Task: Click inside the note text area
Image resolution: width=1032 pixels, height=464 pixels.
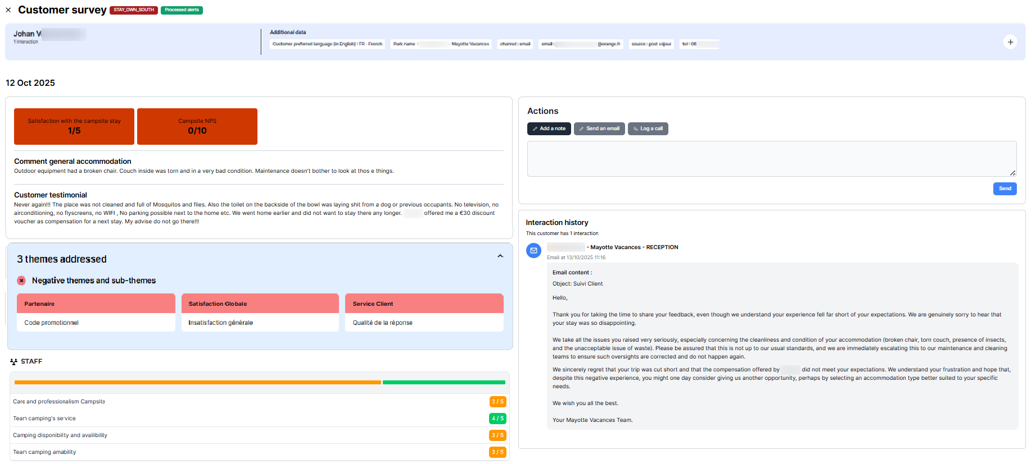Action: [x=771, y=159]
